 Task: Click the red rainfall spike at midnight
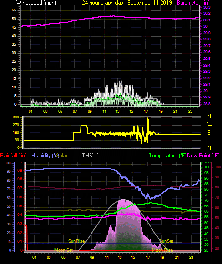(x=26, y=238)
